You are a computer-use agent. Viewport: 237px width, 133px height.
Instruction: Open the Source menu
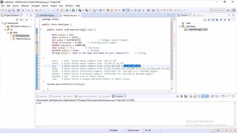tap(16, 6)
